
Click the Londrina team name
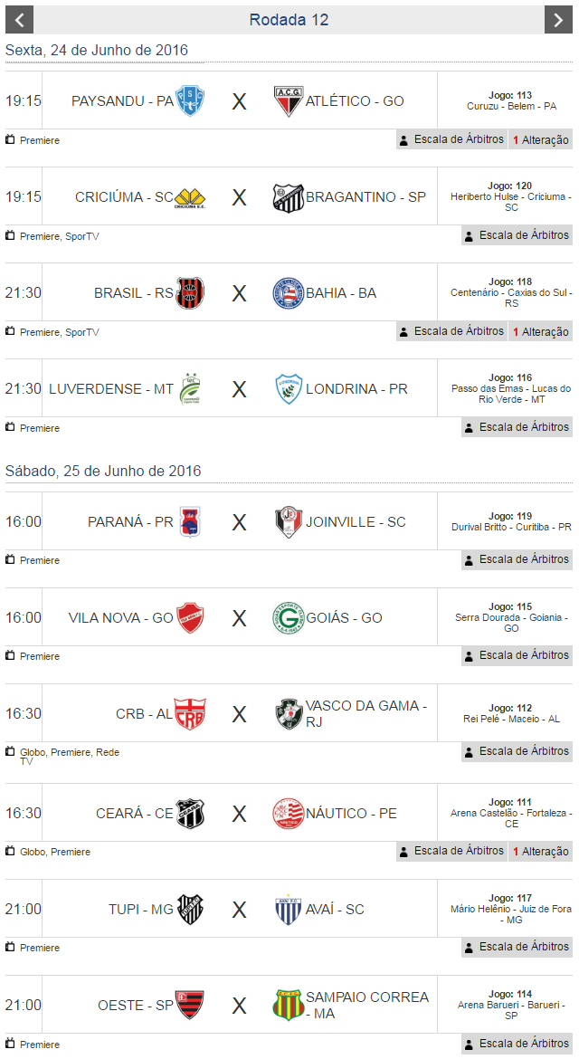coord(356,389)
